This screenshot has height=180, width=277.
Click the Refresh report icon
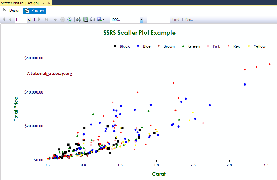pos(70,19)
